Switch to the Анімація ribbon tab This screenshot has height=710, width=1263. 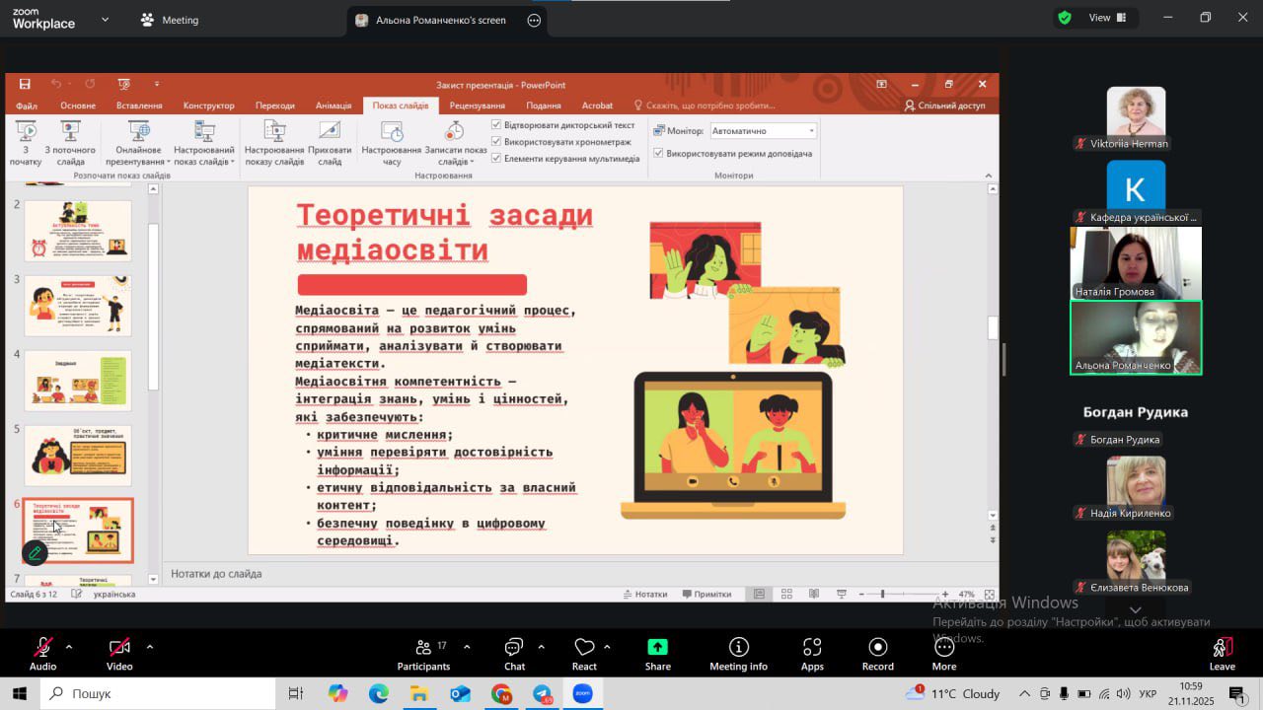pyautogui.click(x=334, y=106)
